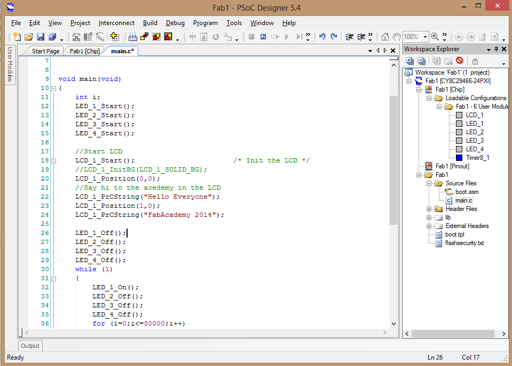Open the Interconnect menu
The height and width of the screenshot is (366, 512).
coord(116,23)
